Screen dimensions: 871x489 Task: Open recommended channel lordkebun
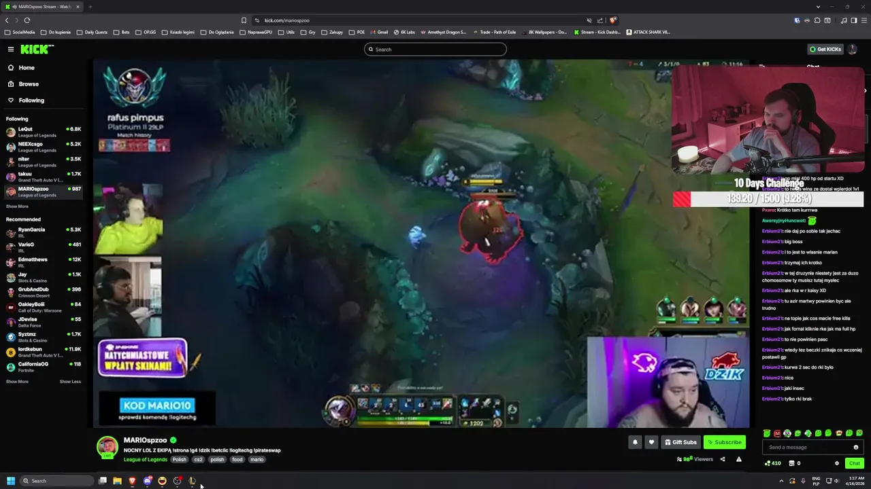pyautogui.click(x=42, y=351)
